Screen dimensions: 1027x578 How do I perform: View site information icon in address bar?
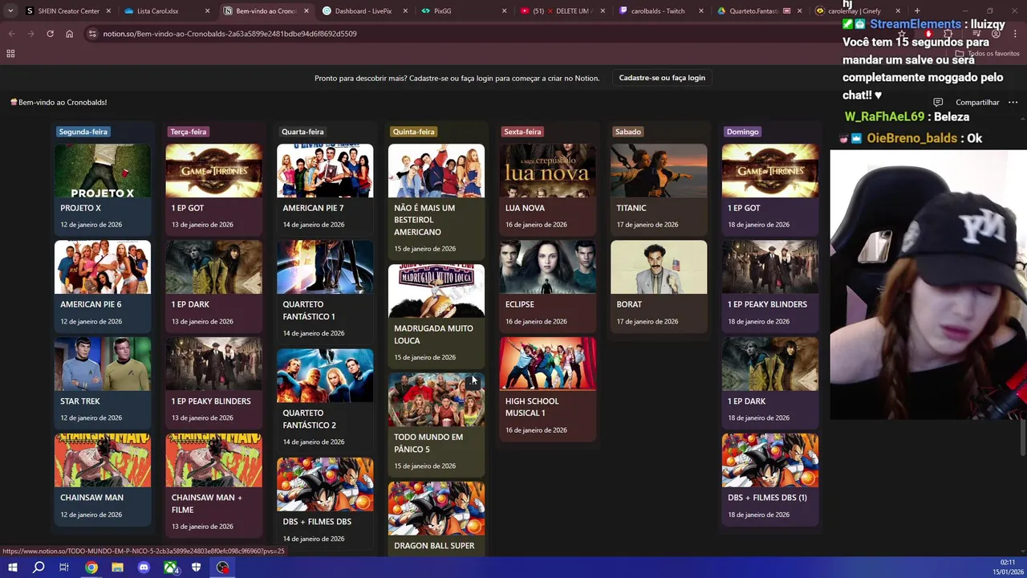[92, 34]
